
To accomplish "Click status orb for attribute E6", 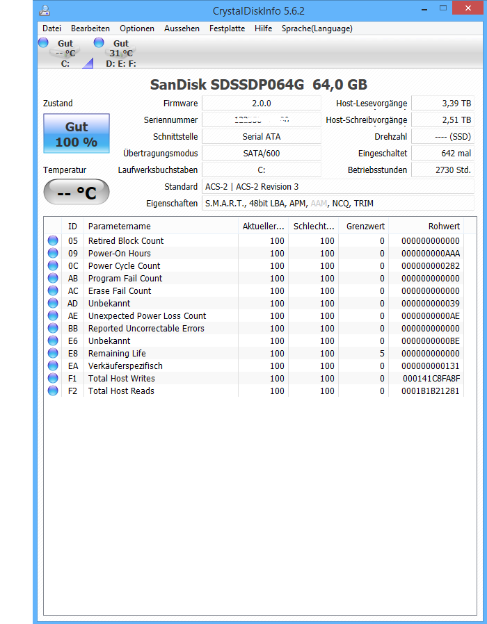I will click(x=53, y=340).
